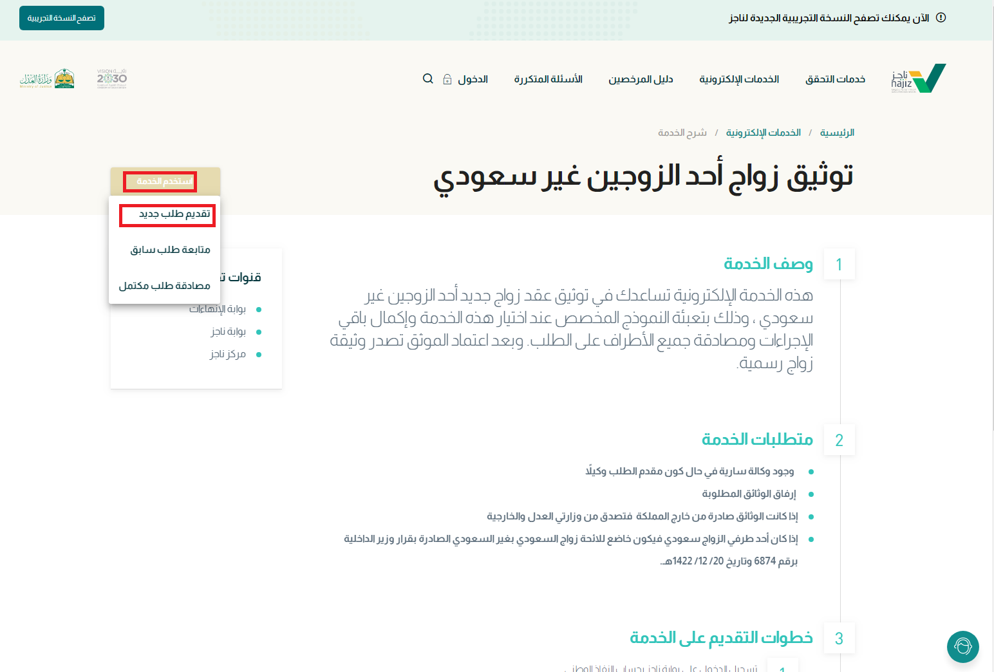Open the search magnifier icon
The height and width of the screenshot is (672, 994).
tap(428, 79)
